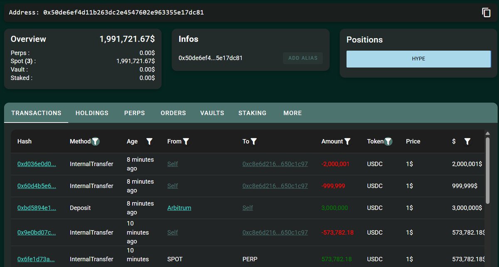
Task: Copy the wallet address with the copy icon
Action: coord(486,12)
